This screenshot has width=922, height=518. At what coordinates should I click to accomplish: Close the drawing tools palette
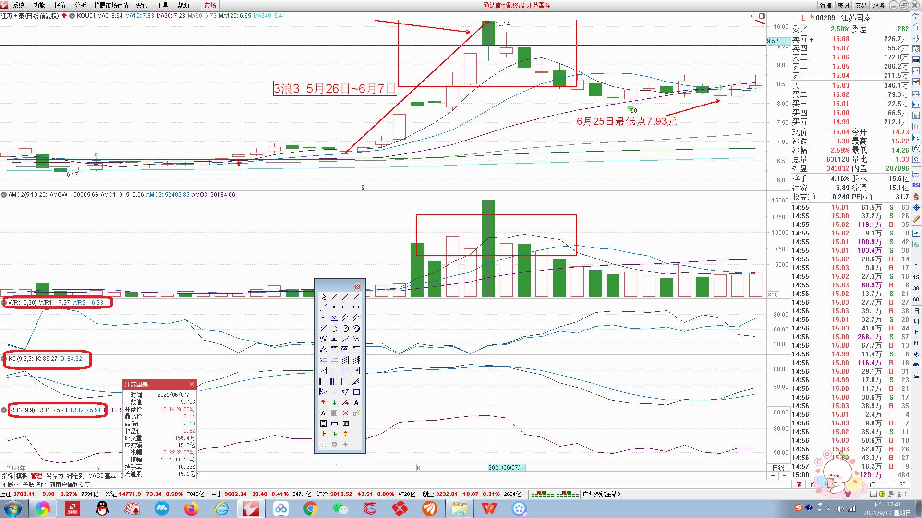[357, 286]
